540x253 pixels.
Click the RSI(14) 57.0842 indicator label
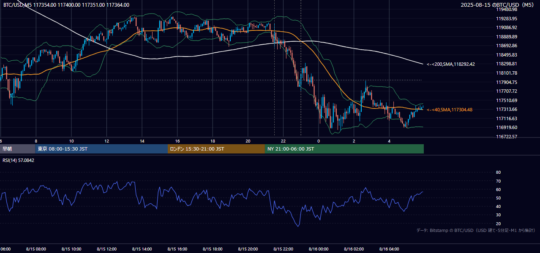pos(19,161)
